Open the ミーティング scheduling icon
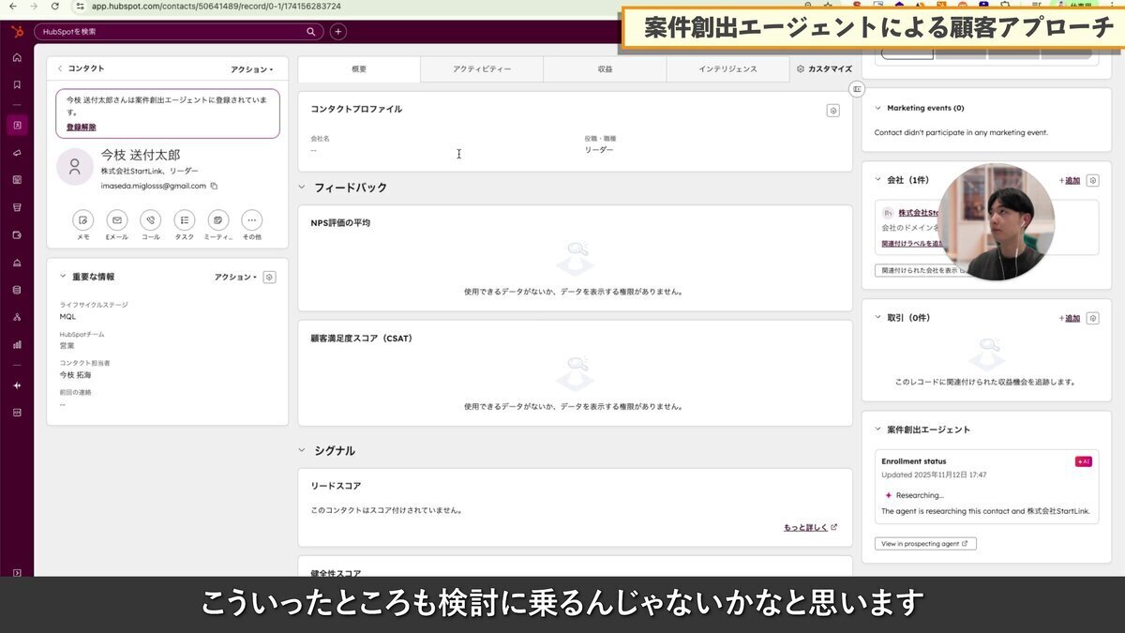 tap(217, 219)
